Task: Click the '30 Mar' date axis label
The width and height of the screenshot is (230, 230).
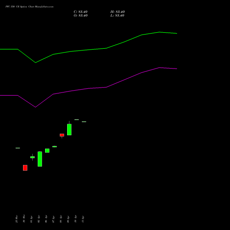Action: (24, 218)
